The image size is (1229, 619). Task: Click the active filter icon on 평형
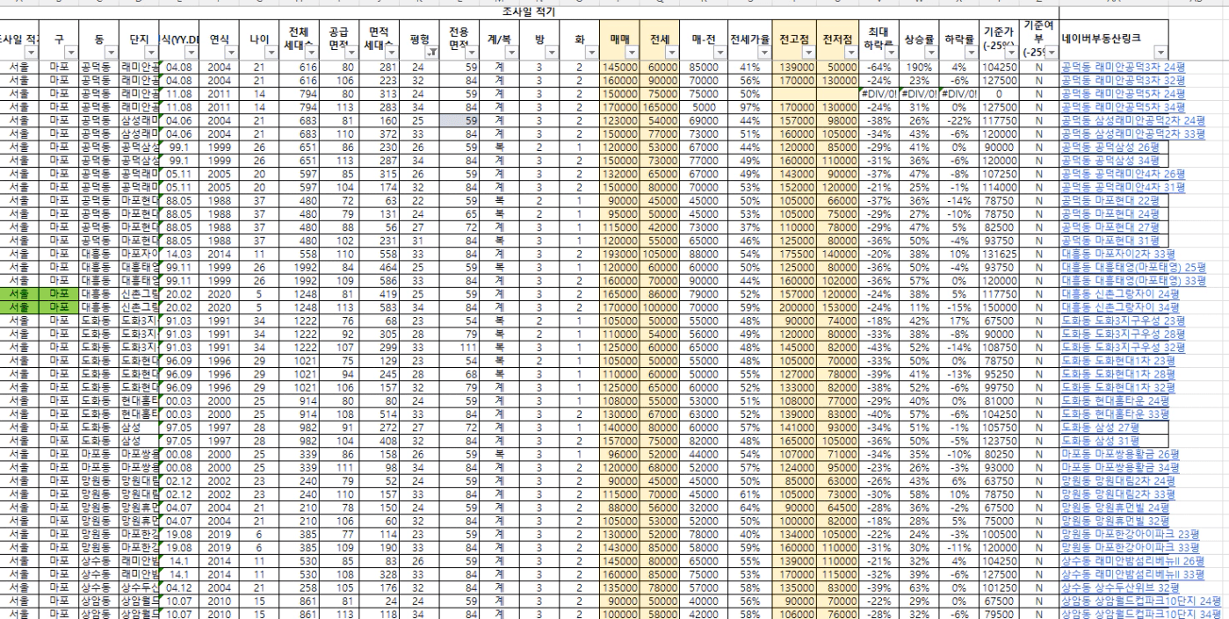click(x=430, y=54)
